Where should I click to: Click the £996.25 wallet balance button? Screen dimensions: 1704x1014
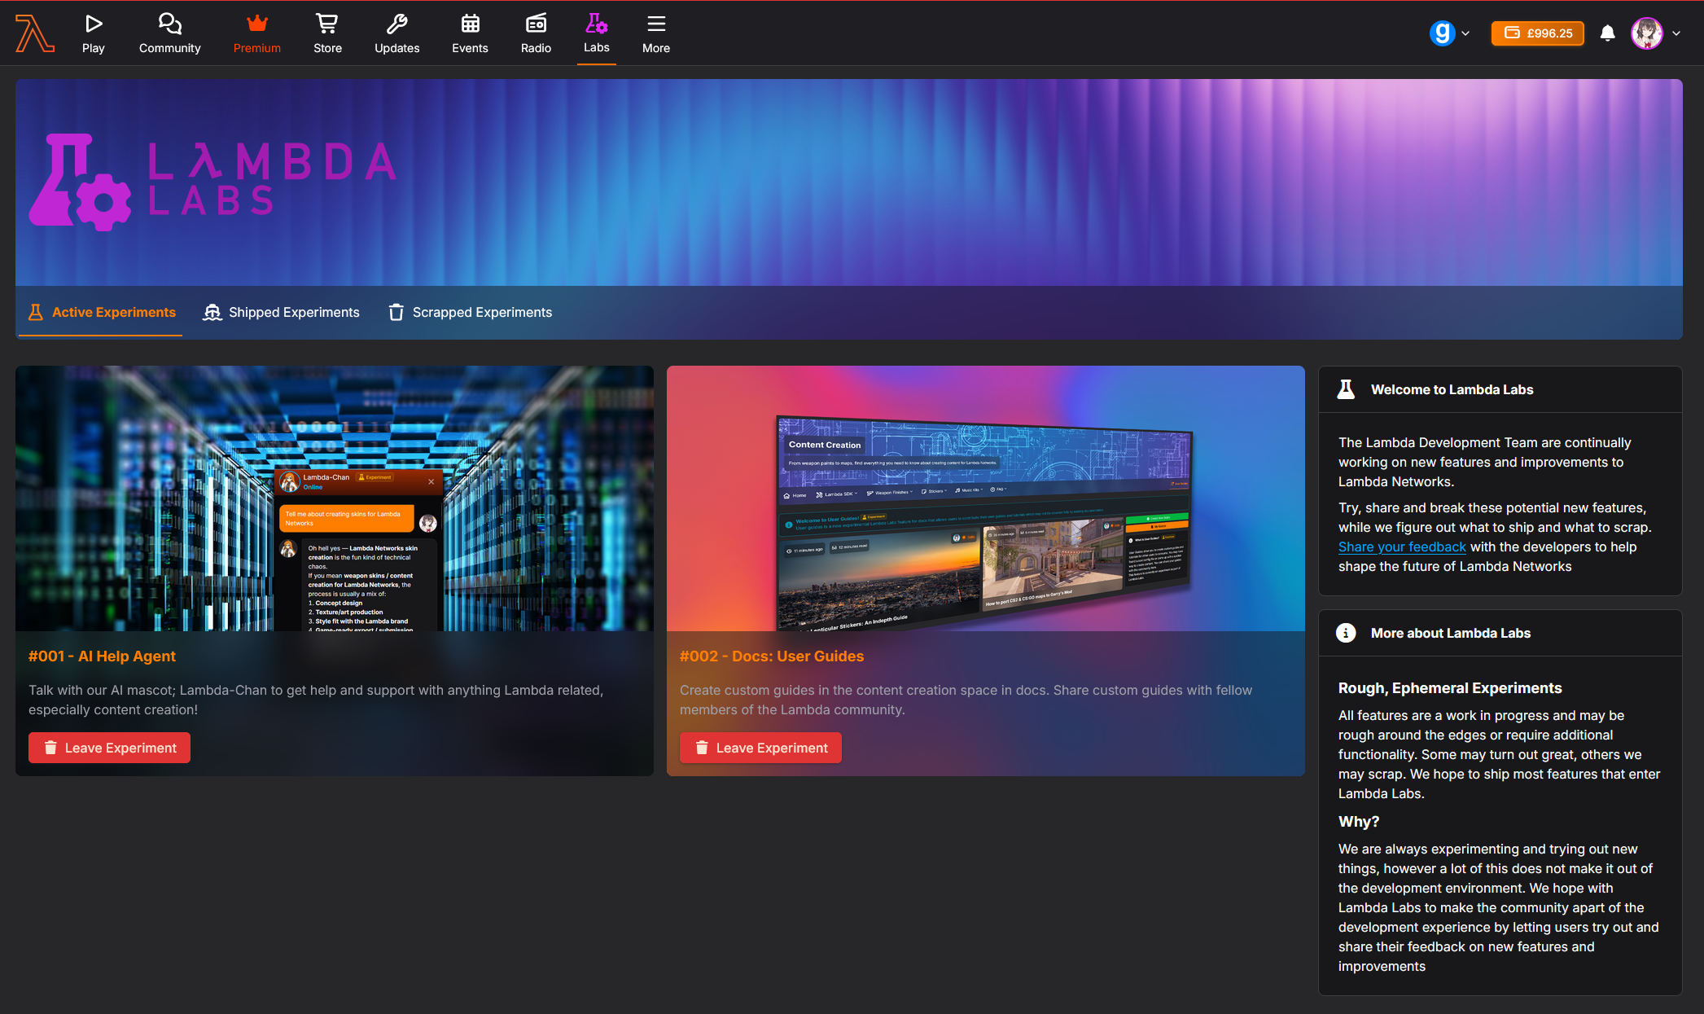[1537, 33]
